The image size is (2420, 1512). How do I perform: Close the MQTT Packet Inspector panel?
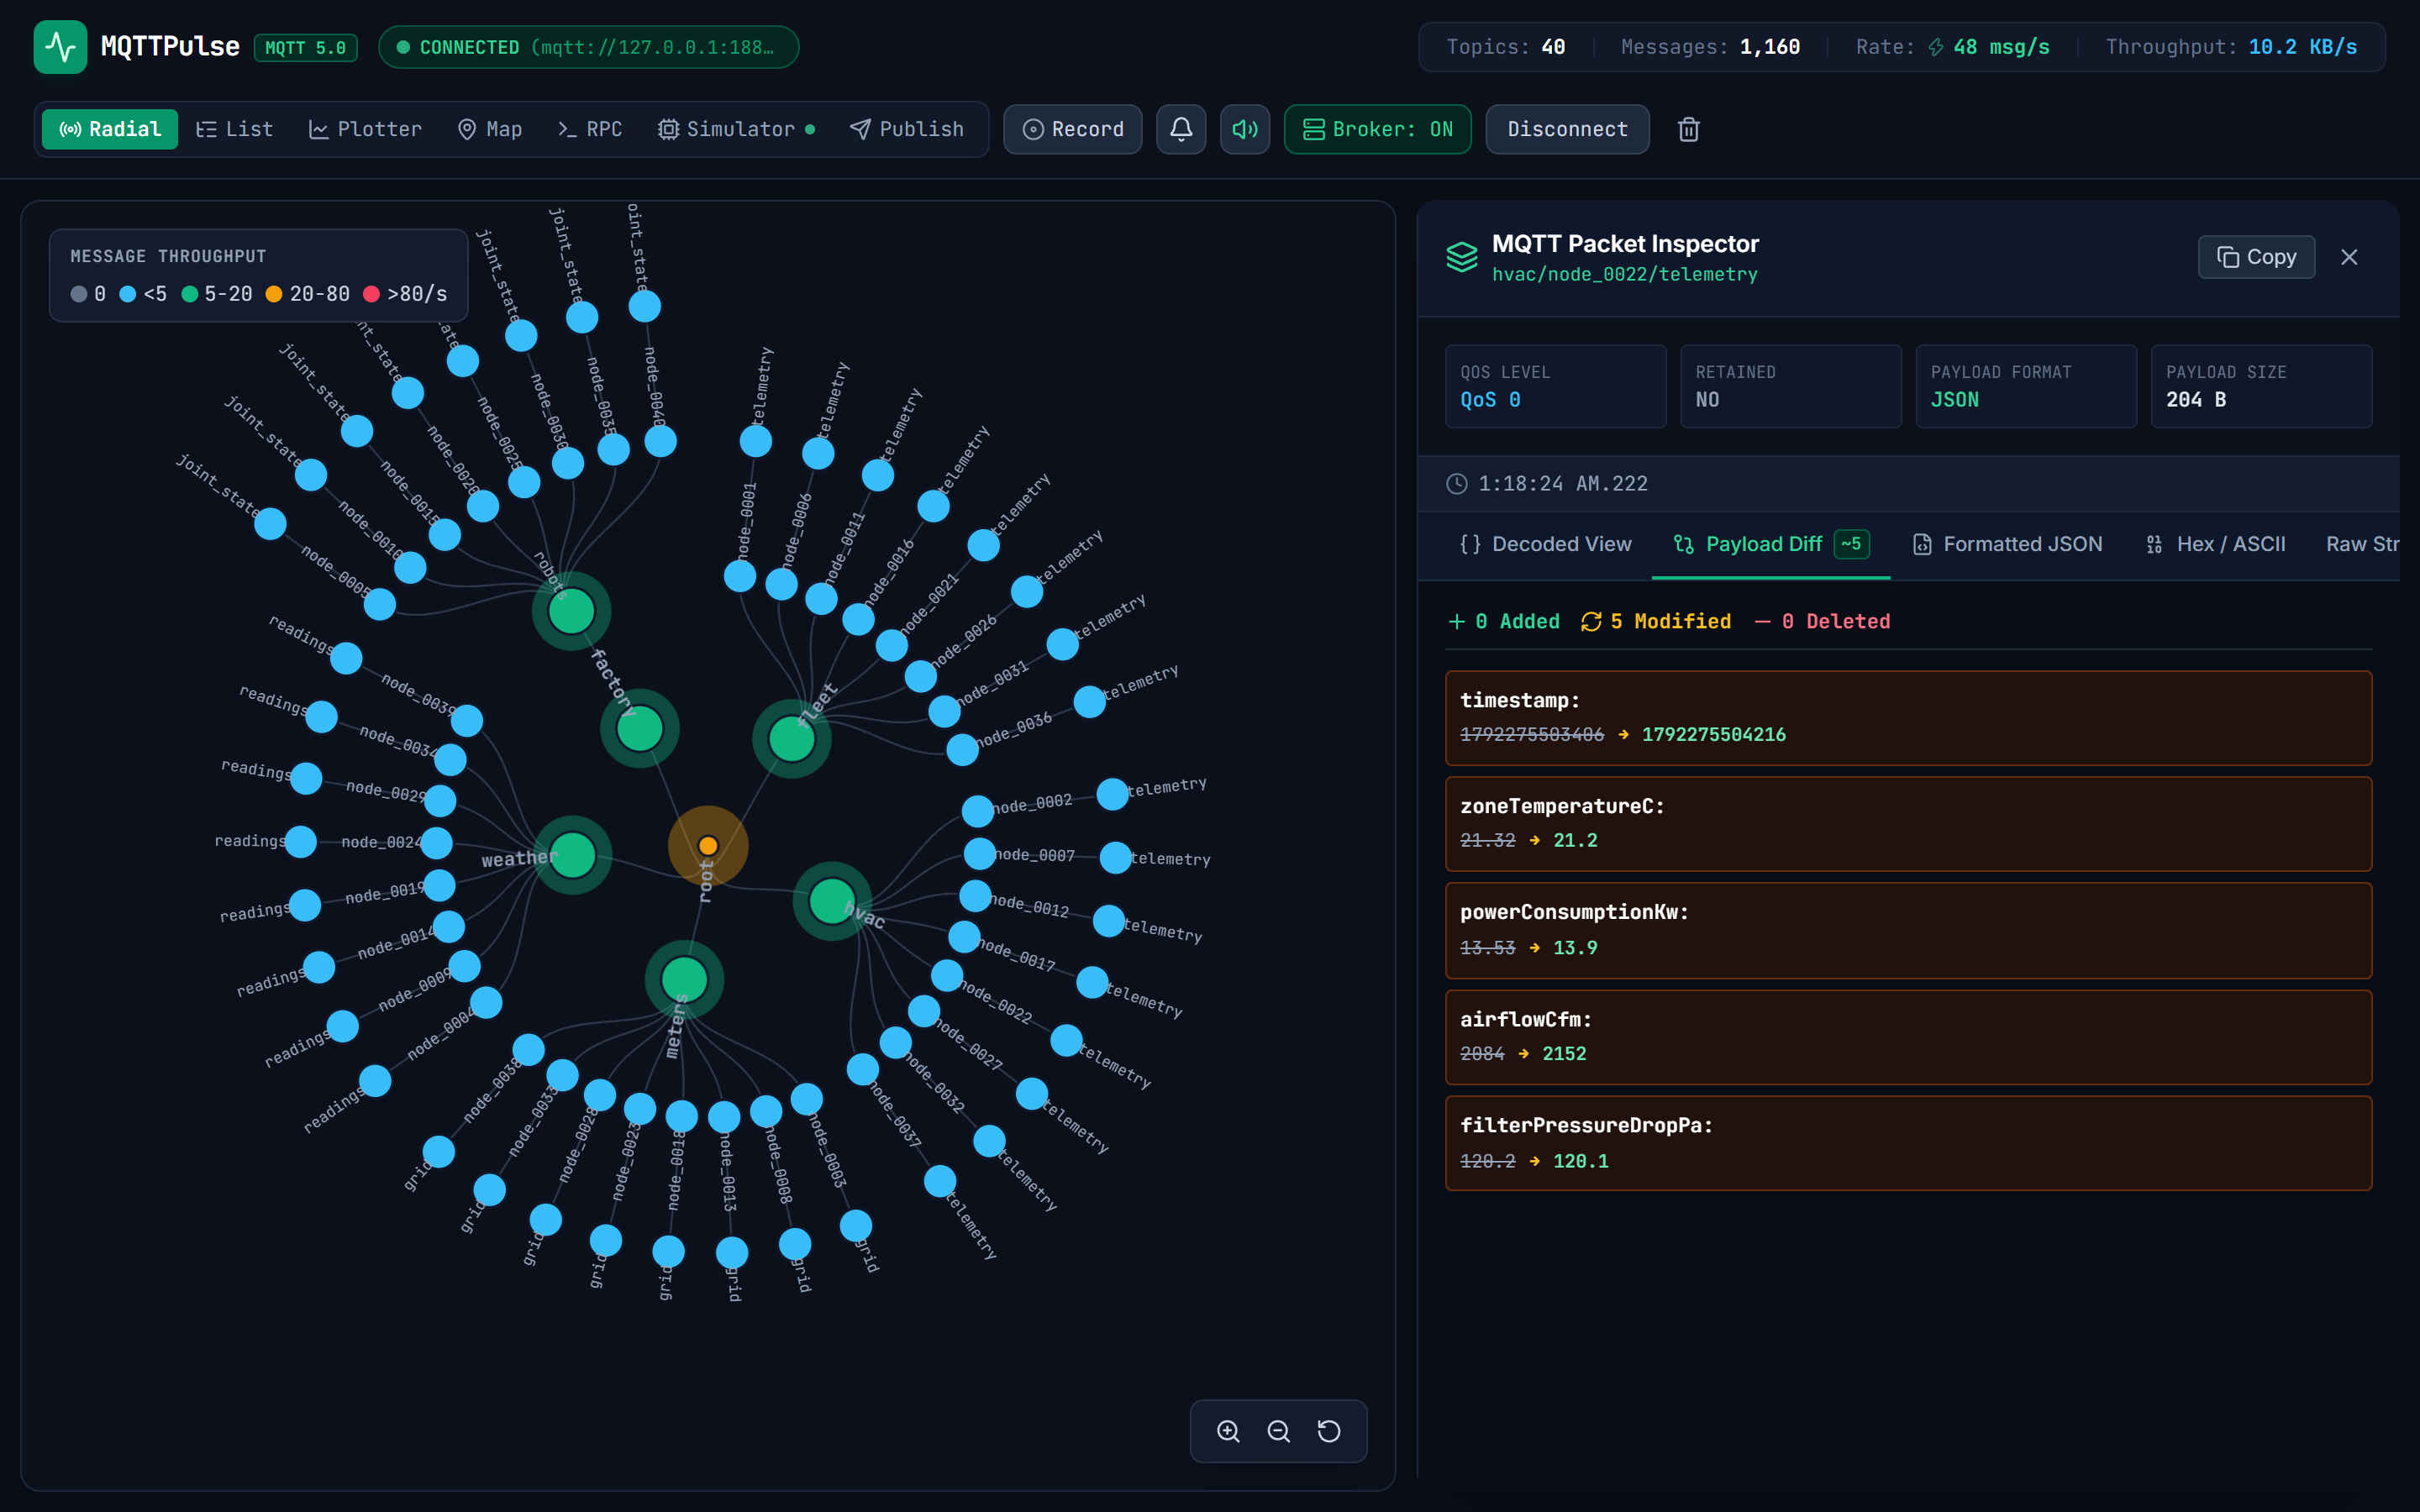2349,257
